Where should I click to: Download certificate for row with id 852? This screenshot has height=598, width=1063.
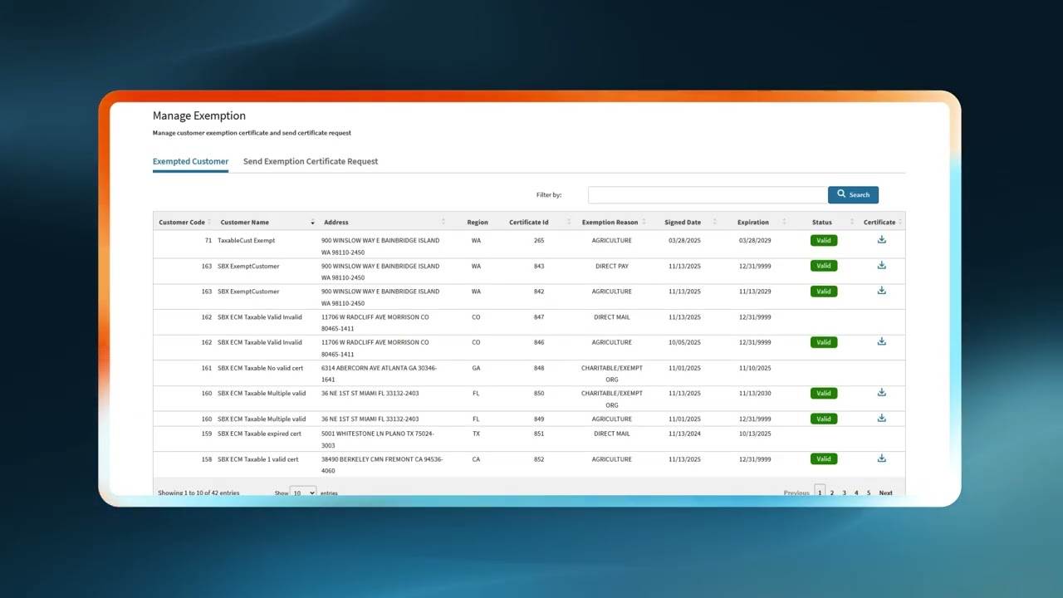882,458
